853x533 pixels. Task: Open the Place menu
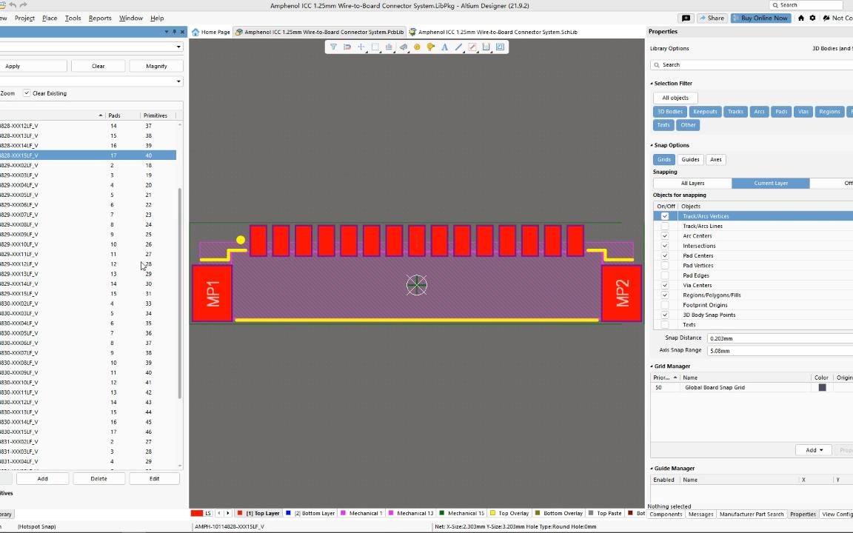(50, 18)
